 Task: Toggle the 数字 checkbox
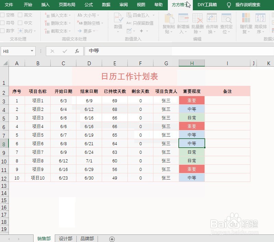(x=2, y=31)
